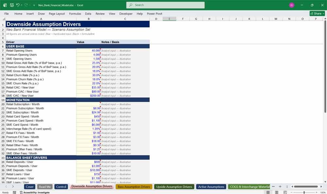The width and height of the screenshot is (327, 194).
Task: Click the vertical scrollbar thumb
Action: (325, 67)
